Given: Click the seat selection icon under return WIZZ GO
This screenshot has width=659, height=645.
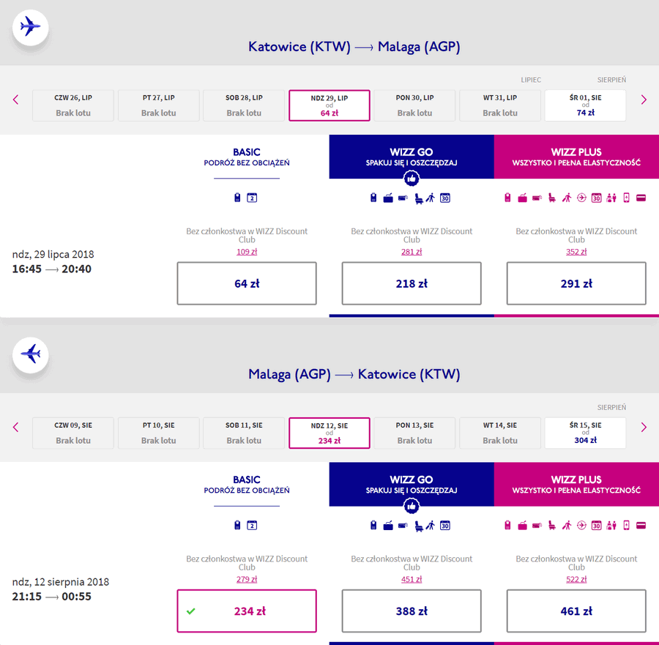Looking at the screenshot, I should [x=418, y=526].
